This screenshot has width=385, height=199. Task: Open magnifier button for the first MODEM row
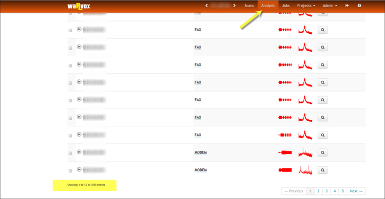323,152
